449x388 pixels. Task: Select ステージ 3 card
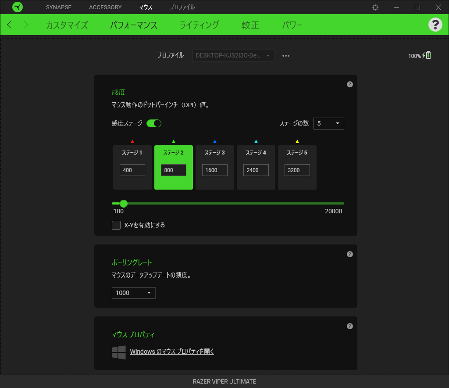click(215, 167)
